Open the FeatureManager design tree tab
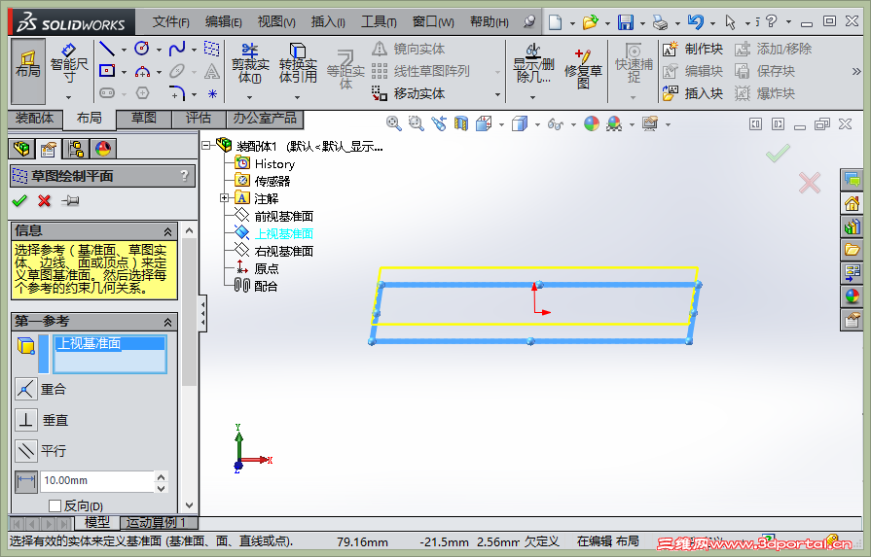Viewport: 871px width, 557px height. point(22,149)
